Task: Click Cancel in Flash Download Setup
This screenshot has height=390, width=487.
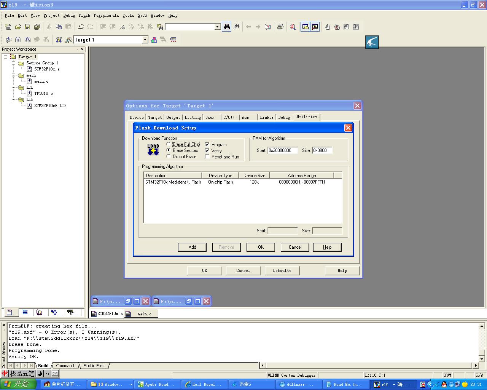Action: [295, 247]
